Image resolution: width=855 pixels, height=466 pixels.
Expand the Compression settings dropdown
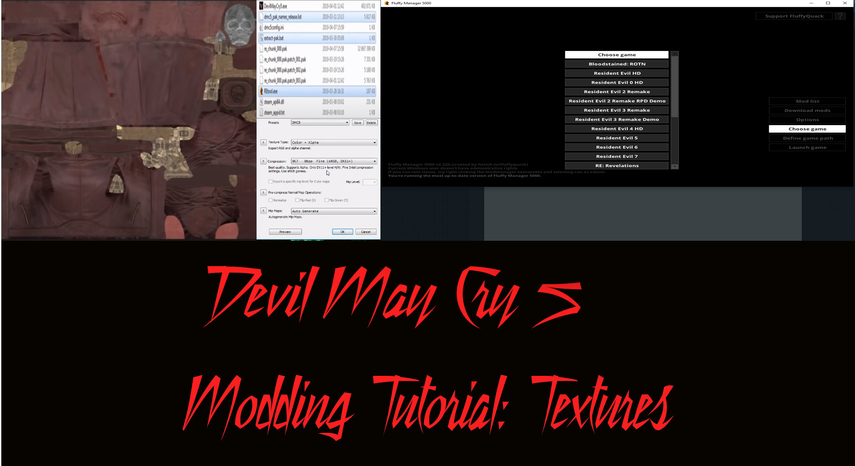374,161
